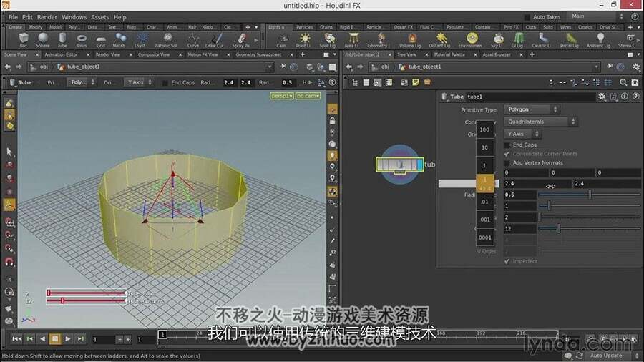Open the Primitive Type Polygon dropdown
Screen dimensions: 644x362
(532, 109)
